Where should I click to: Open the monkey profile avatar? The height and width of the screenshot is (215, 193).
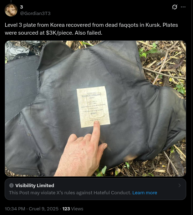11,10
